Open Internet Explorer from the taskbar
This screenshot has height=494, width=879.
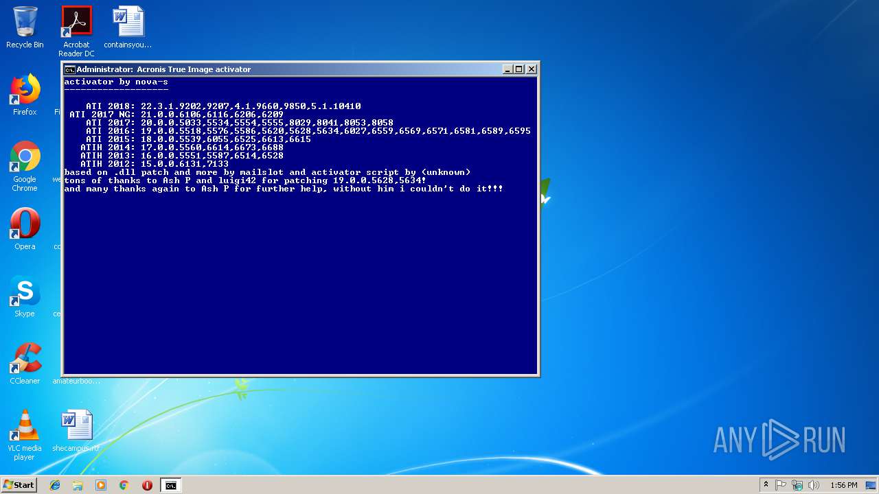(x=55, y=485)
